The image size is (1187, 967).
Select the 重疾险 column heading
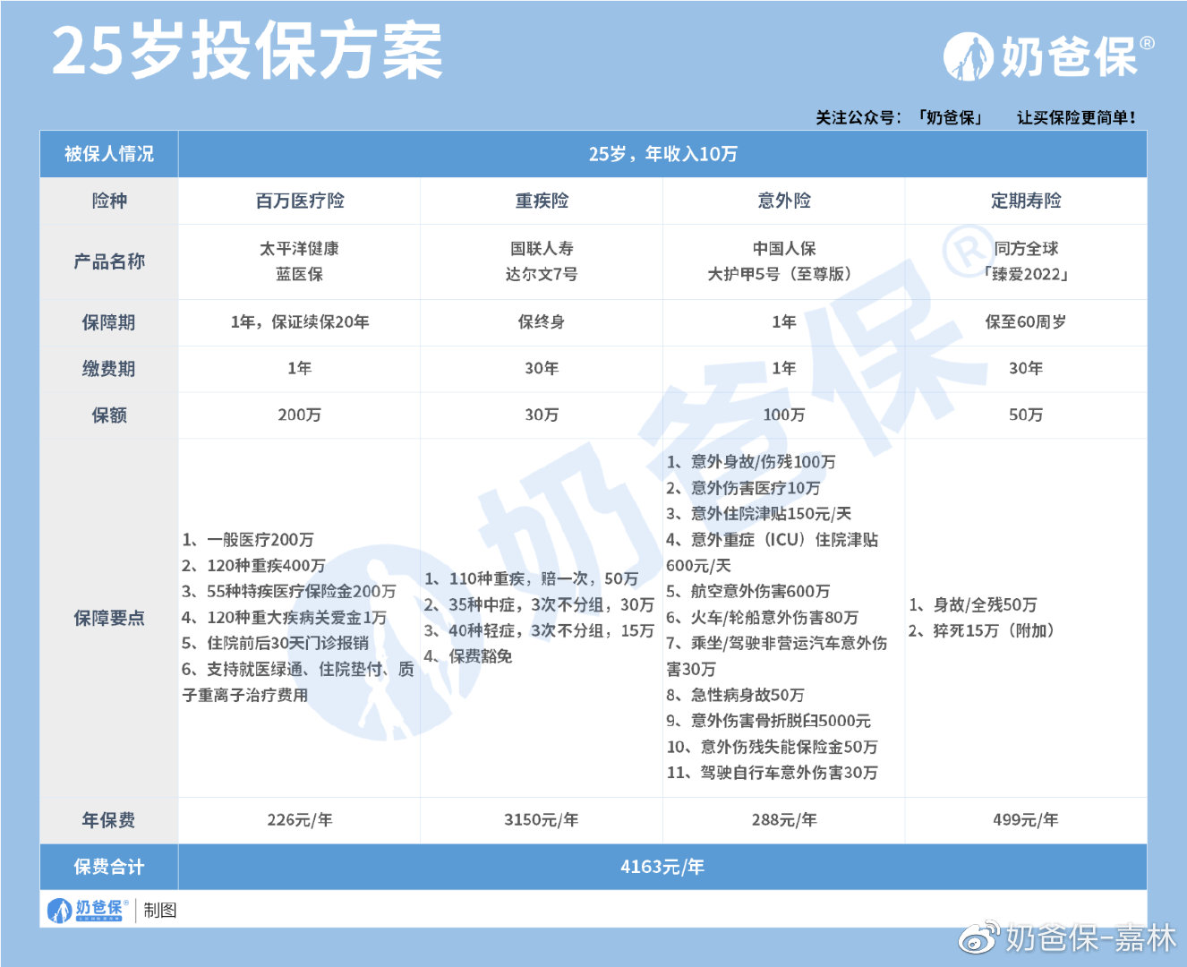pyautogui.click(x=542, y=201)
